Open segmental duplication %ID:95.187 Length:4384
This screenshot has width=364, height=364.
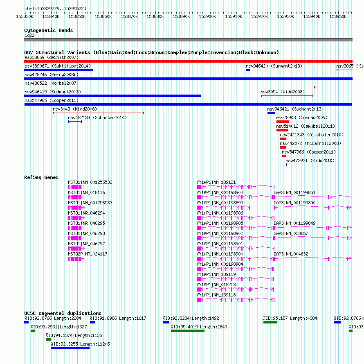click(x=270, y=322)
